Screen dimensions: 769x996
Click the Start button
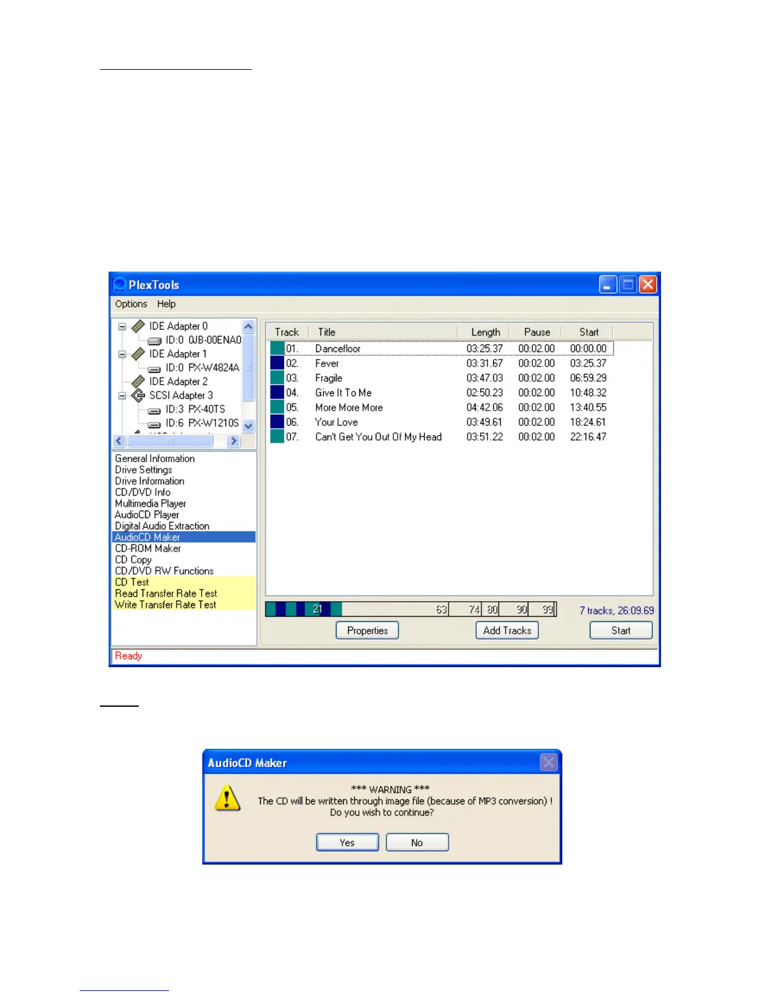tap(621, 631)
